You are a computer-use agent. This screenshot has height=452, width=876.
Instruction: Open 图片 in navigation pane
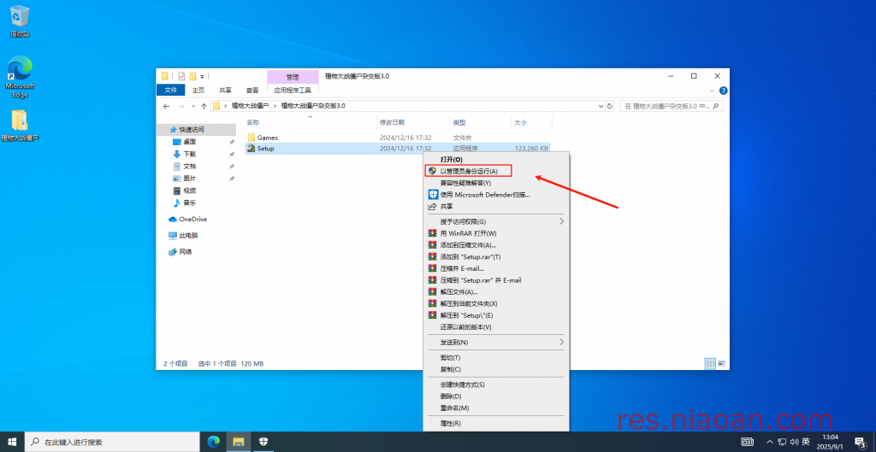pyautogui.click(x=190, y=179)
